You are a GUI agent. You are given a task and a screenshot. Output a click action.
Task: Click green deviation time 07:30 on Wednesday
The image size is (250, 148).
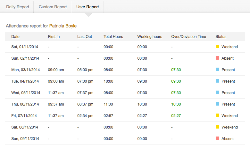point(176,93)
